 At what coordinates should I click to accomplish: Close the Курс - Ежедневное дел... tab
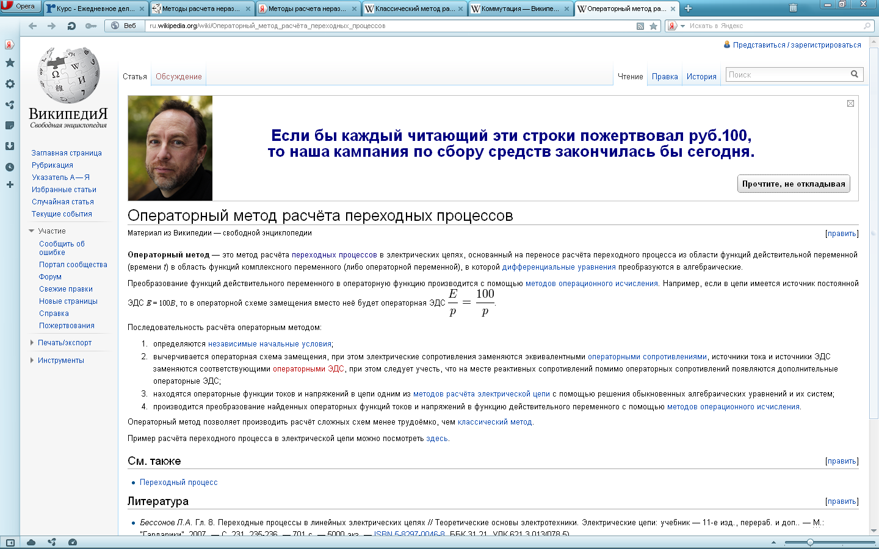click(142, 9)
